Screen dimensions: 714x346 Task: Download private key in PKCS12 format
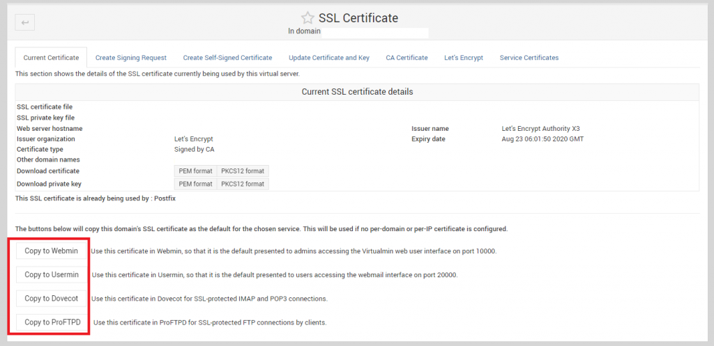pos(243,184)
